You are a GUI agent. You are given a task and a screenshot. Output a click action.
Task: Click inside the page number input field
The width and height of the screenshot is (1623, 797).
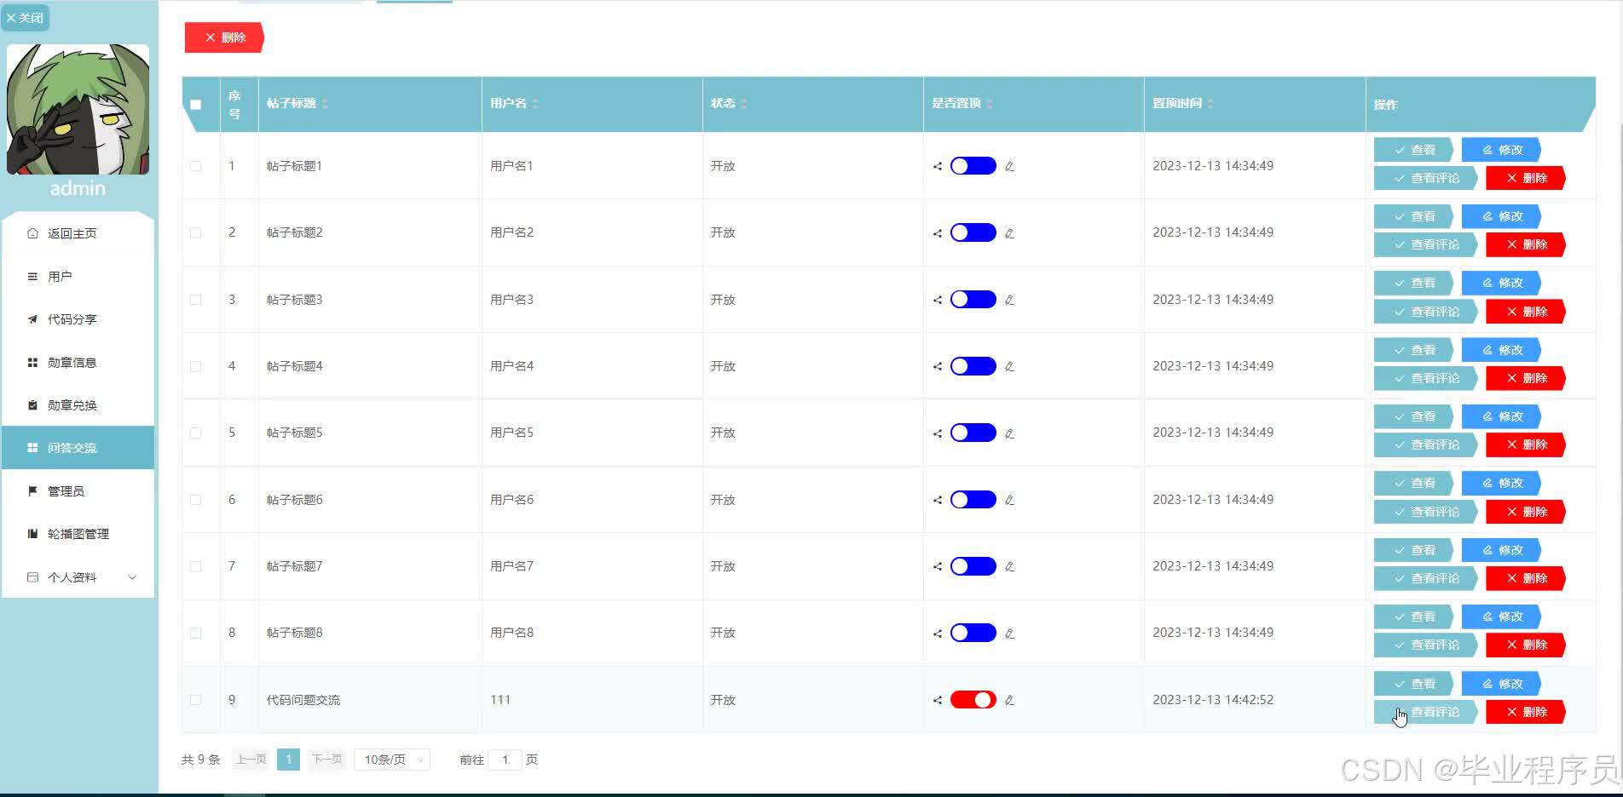click(505, 759)
